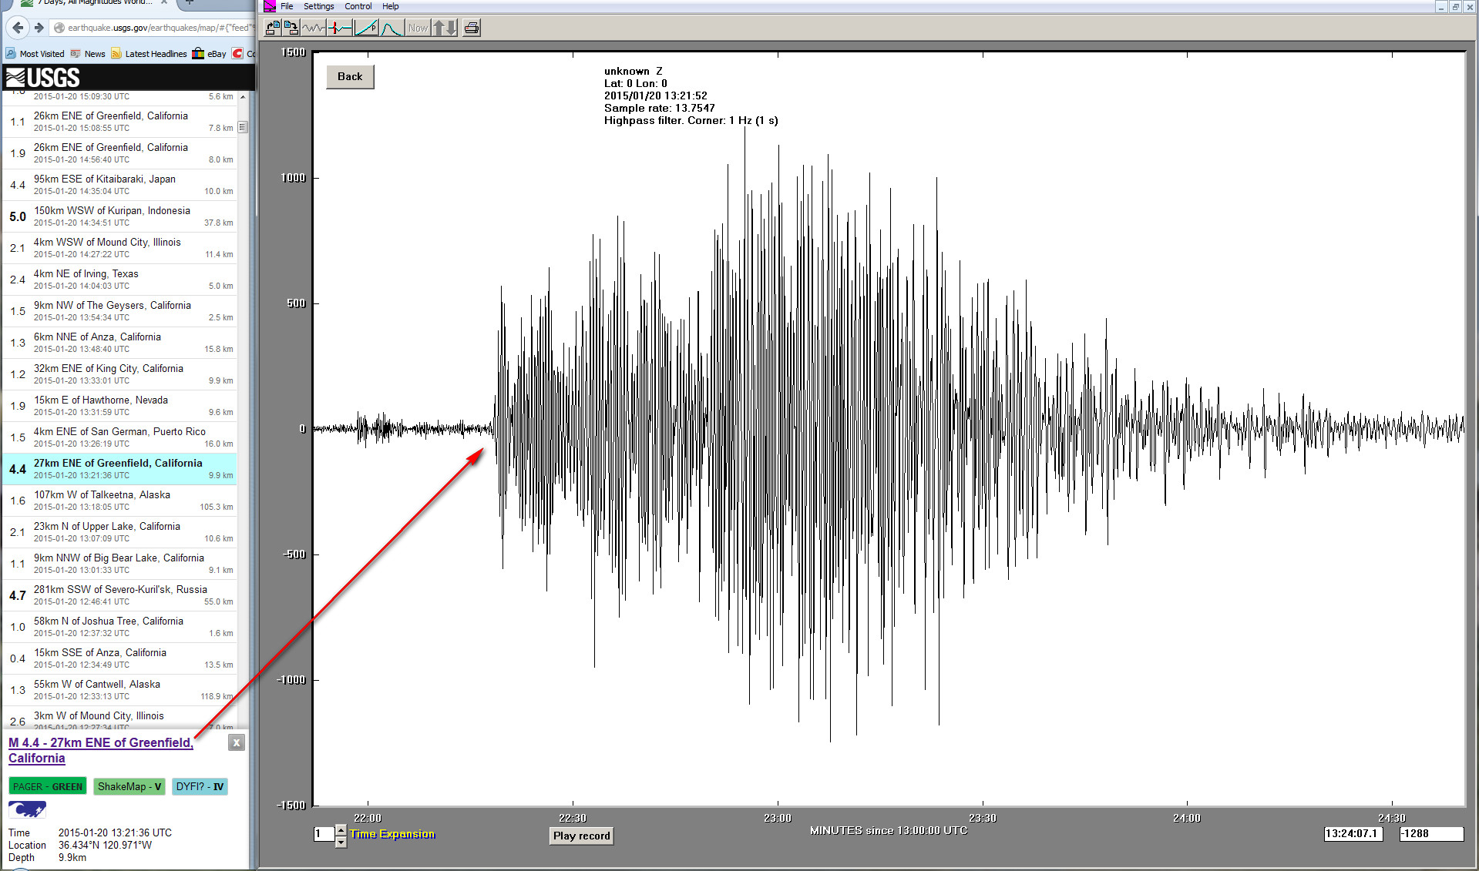Click the browser address bar

[153, 28]
